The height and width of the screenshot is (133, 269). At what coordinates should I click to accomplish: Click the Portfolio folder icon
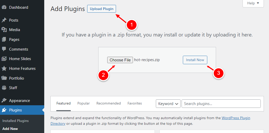(4, 78)
